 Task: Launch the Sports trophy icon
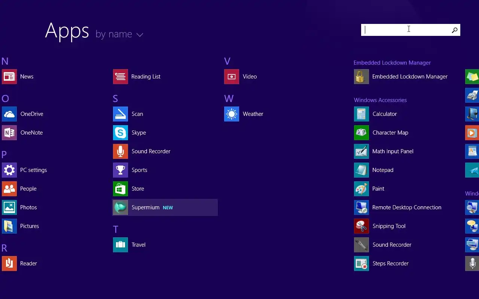click(x=120, y=170)
